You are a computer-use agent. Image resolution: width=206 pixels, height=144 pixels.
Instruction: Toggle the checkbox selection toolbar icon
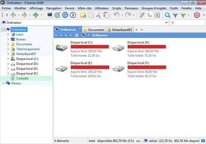(157, 15)
